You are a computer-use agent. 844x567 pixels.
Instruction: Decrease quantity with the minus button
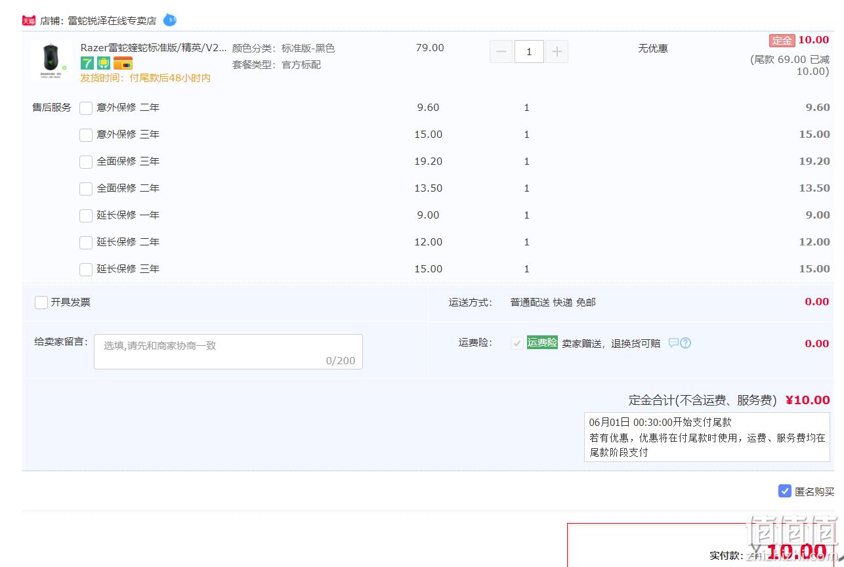coord(501,51)
